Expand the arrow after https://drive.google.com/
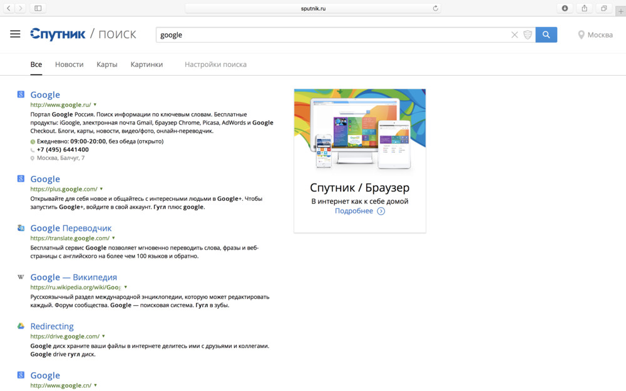 point(103,336)
